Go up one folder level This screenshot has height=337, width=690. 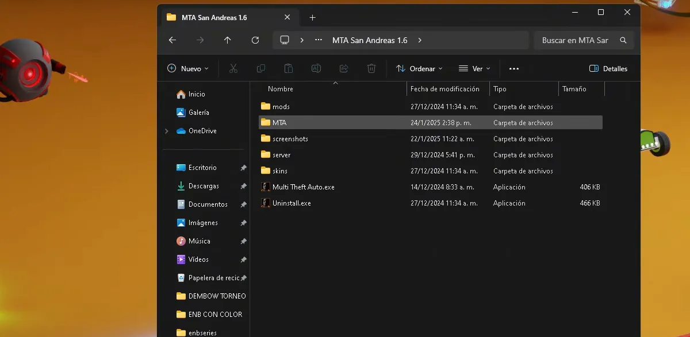point(228,40)
